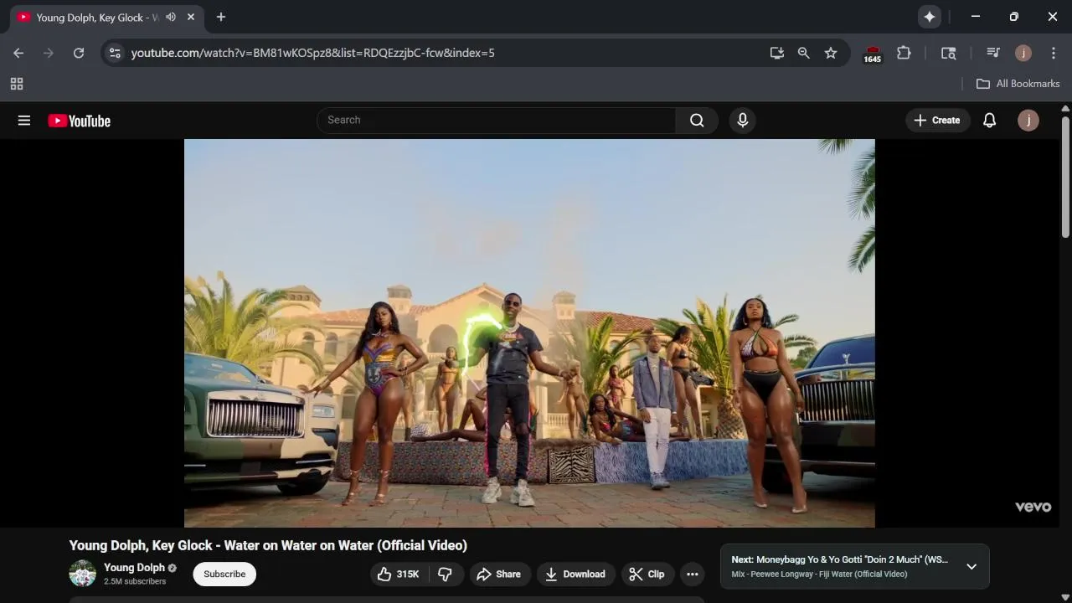
Task: Go to the YouTube home logo
Action: click(x=79, y=121)
